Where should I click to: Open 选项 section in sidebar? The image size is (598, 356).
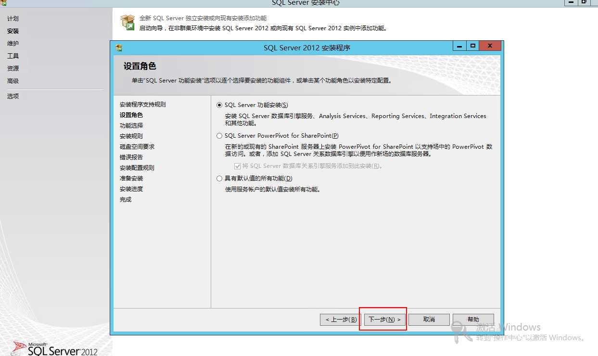(13, 96)
